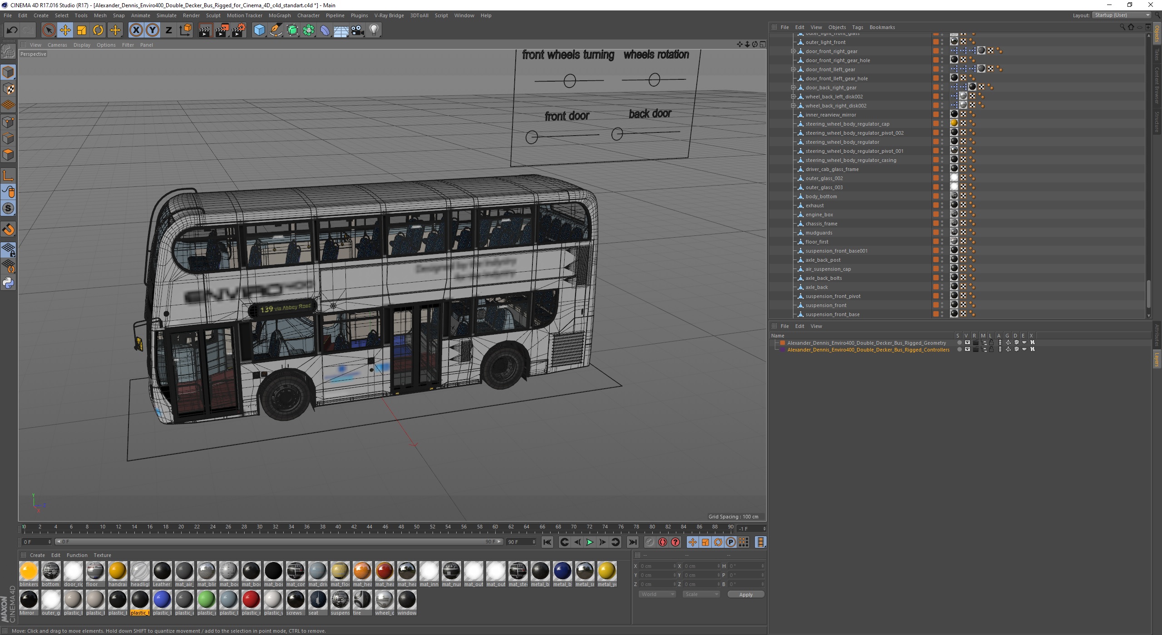Toggle Parameter keyframe recording P button

[x=730, y=542]
